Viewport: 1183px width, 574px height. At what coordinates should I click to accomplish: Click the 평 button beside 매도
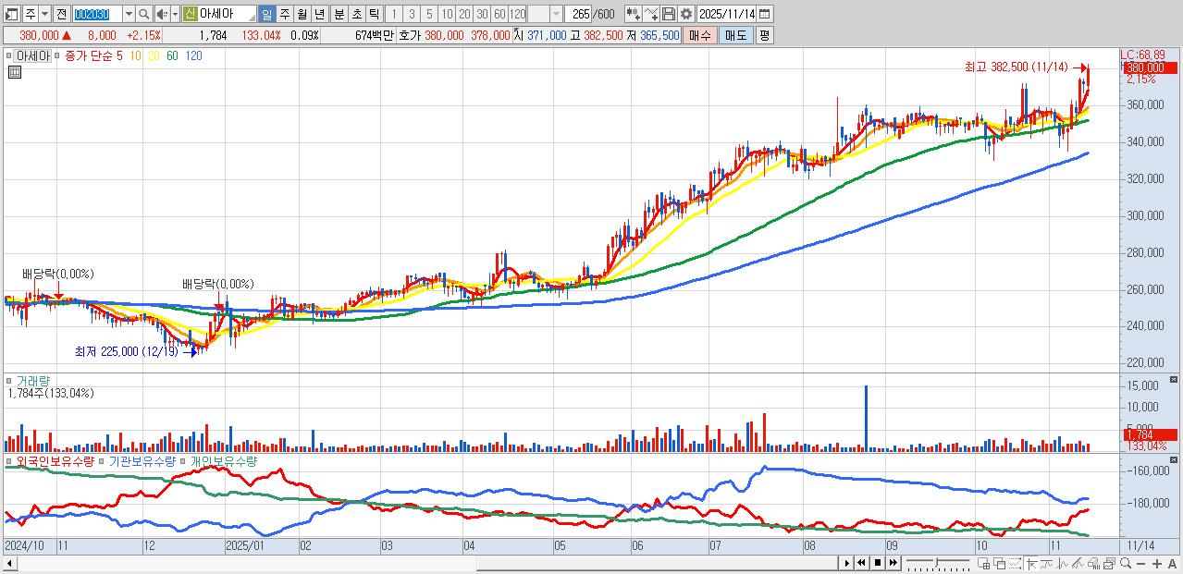(x=764, y=35)
